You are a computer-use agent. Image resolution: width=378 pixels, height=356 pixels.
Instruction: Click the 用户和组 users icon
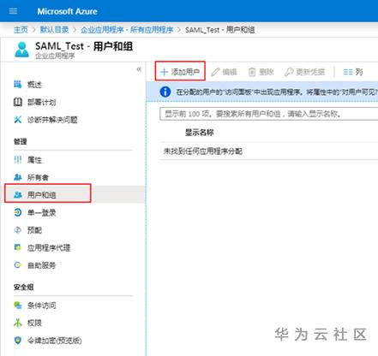point(18,195)
